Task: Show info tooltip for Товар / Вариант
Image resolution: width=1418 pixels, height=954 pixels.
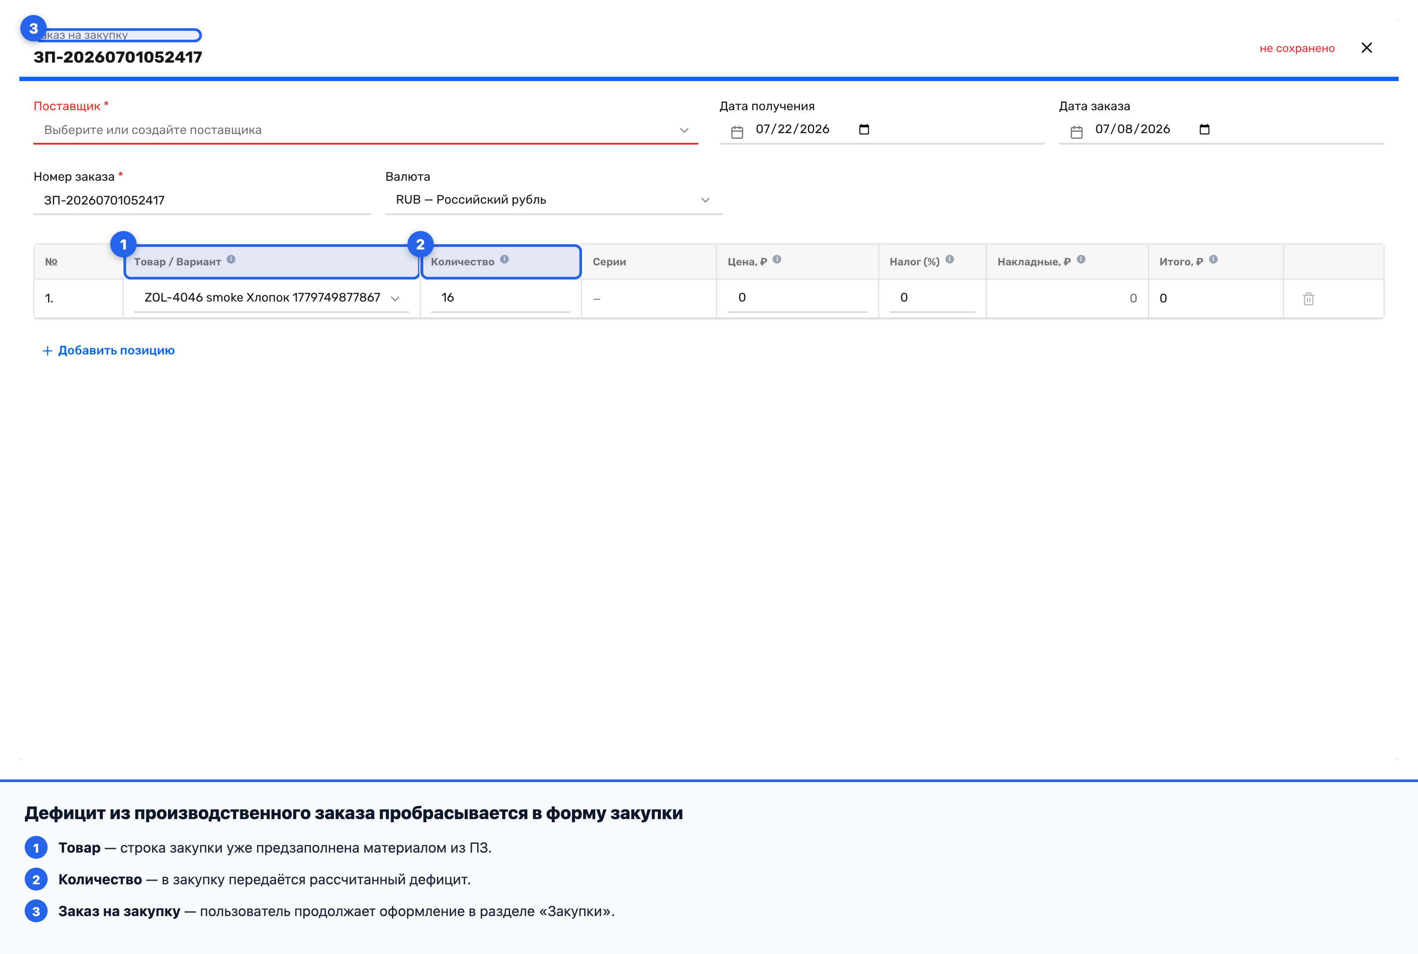Action: point(231,259)
